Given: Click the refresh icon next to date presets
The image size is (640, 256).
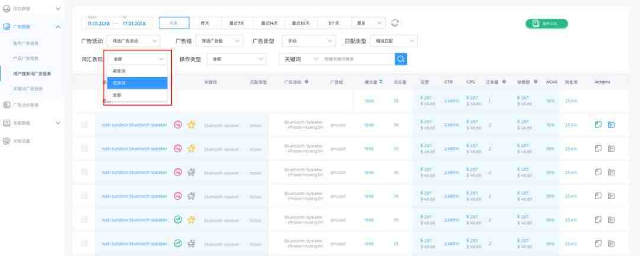Looking at the screenshot, I should click(x=395, y=23).
